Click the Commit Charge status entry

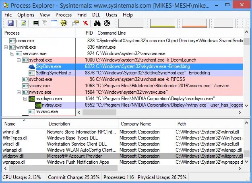(74, 177)
